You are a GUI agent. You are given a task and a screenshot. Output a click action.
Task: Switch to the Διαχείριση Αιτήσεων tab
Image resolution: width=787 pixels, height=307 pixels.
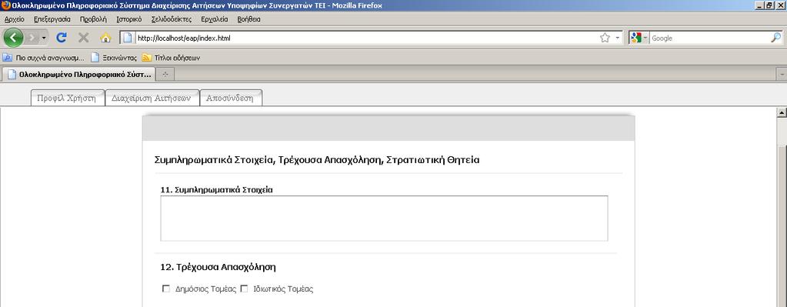152,98
